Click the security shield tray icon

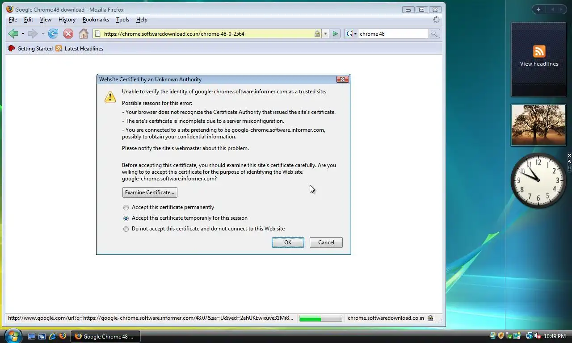501,336
